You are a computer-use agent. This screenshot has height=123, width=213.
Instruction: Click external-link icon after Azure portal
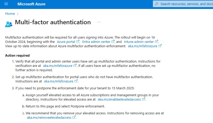[78, 41]
